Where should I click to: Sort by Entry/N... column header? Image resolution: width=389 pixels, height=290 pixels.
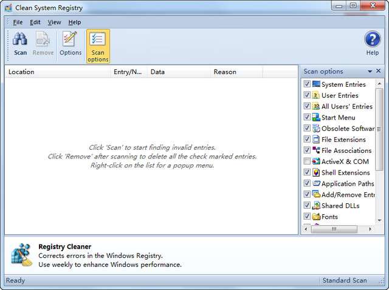click(x=129, y=72)
